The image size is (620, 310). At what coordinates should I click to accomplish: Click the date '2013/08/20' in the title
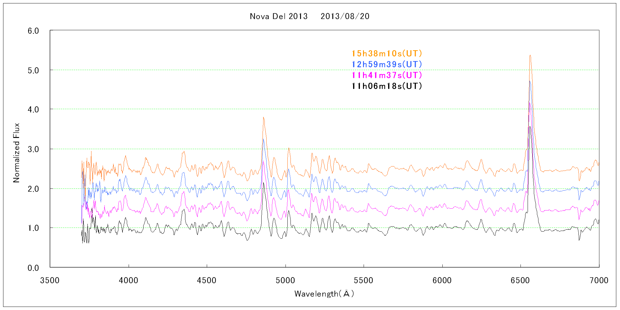point(345,16)
